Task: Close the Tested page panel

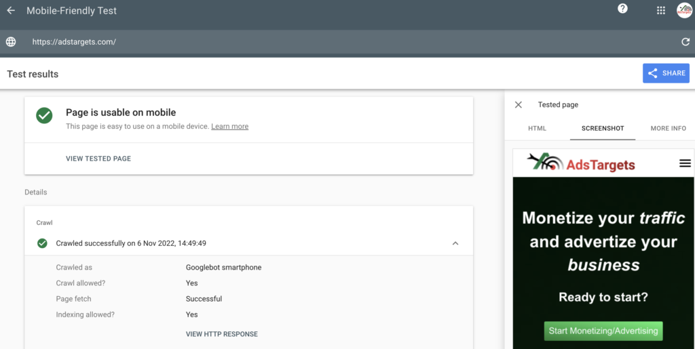Action: pyautogui.click(x=519, y=105)
